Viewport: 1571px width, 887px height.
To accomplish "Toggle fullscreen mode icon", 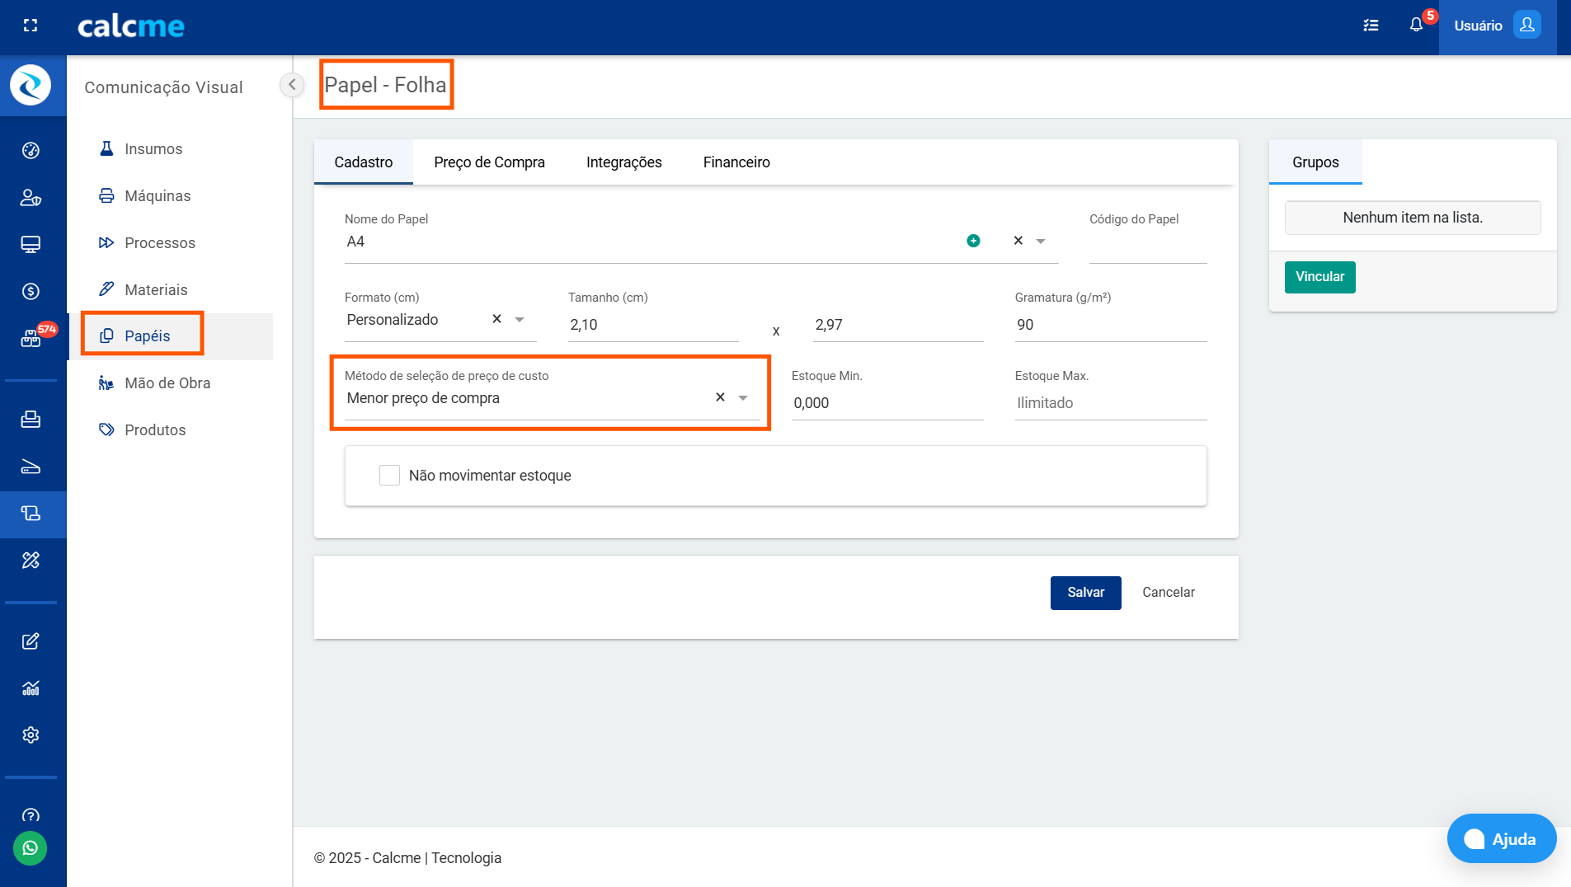I will tap(31, 26).
